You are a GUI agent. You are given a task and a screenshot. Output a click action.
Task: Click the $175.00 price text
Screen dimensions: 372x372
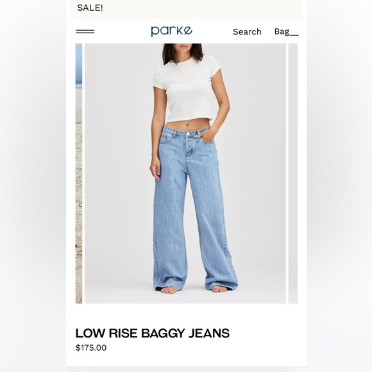(x=91, y=348)
